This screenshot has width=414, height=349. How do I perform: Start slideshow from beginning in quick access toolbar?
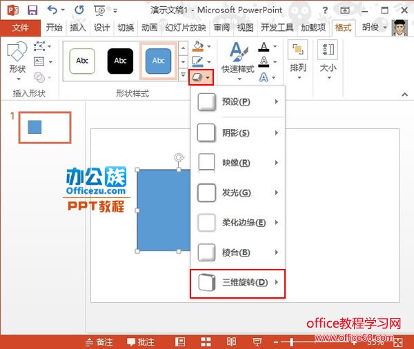(x=99, y=10)
